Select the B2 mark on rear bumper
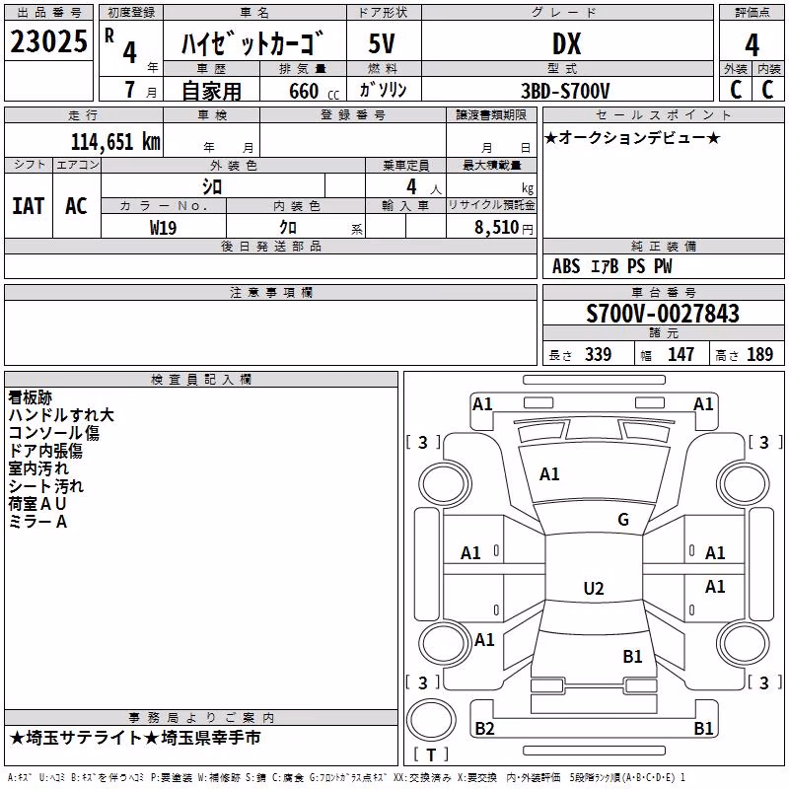The image size is (789, 789). (484, 728)
